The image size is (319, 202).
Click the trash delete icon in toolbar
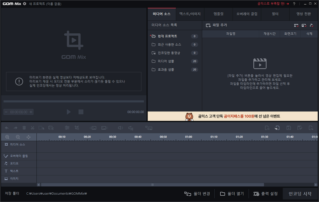(x=24, y=128)
